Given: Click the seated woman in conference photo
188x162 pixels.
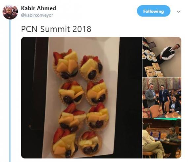Looking at the screenshot, I should [x=175, y=103].
